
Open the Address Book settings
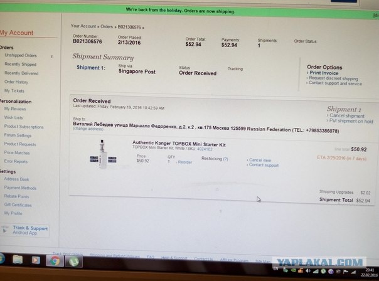pos(16,179)
